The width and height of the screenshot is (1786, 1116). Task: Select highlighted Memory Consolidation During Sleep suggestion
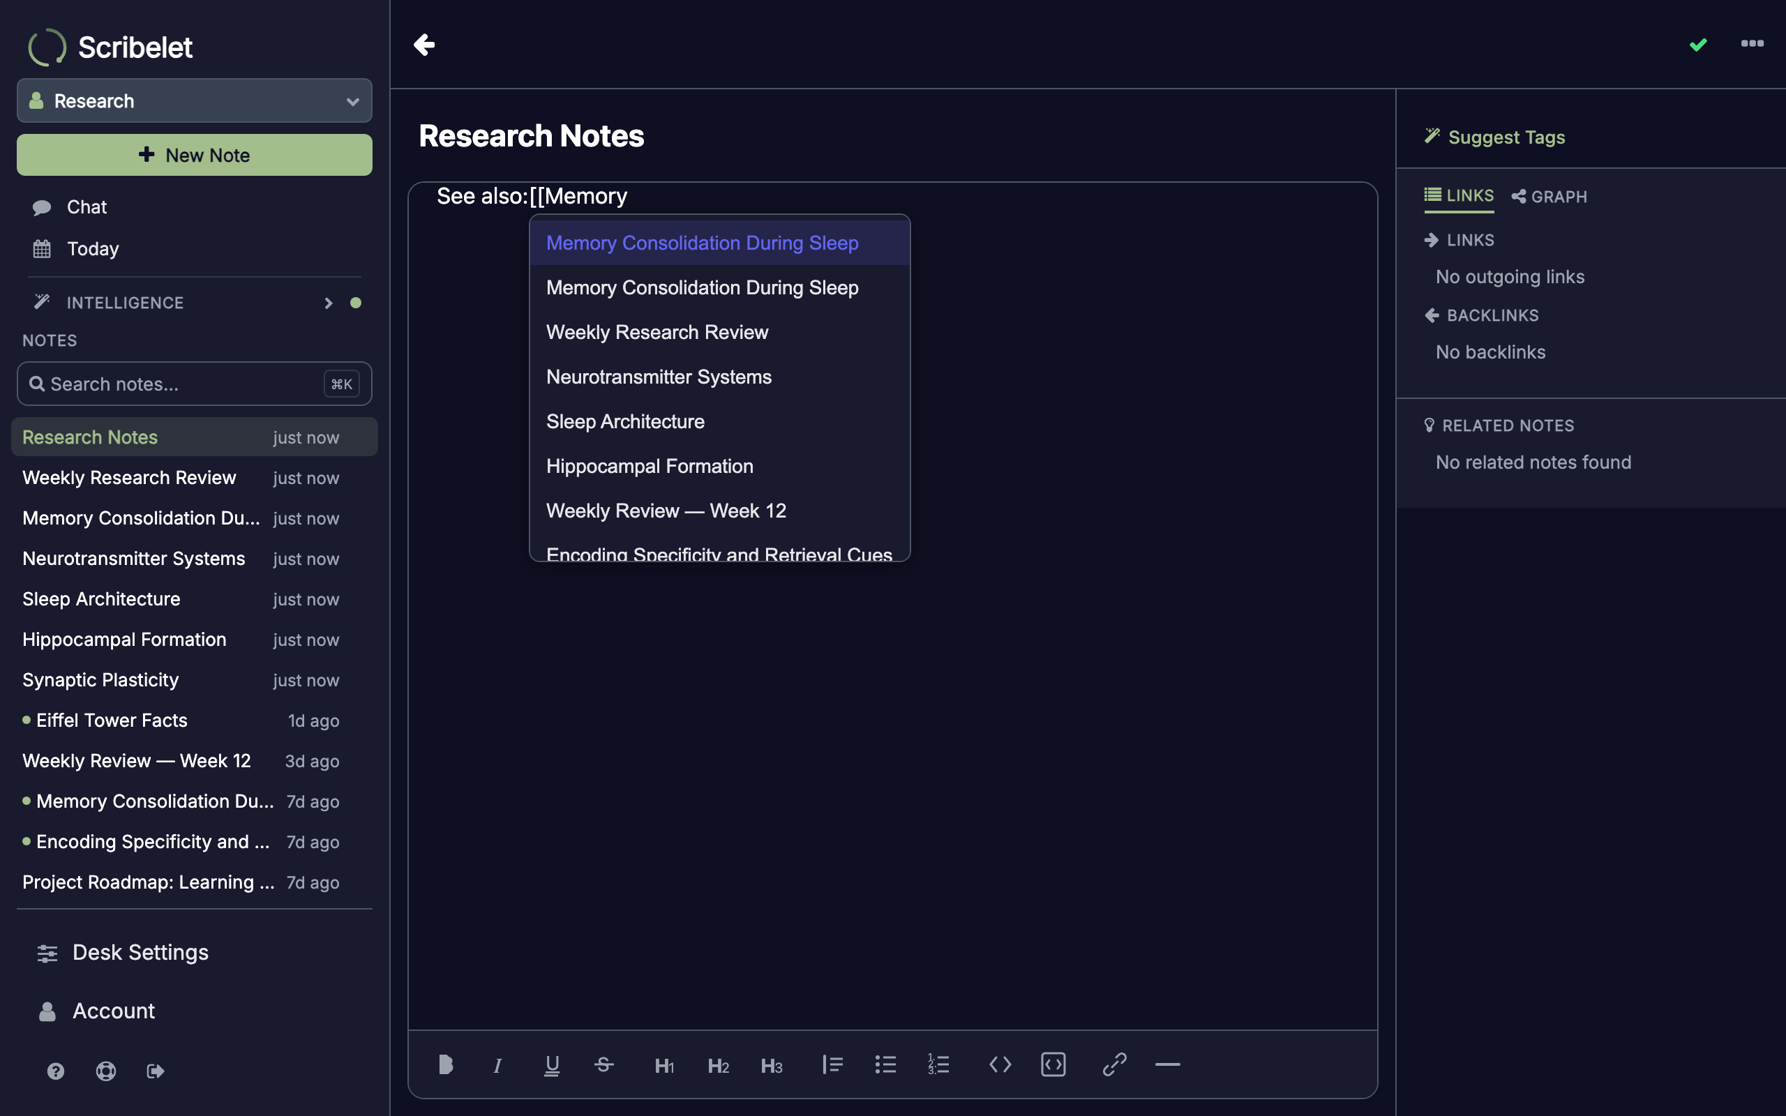pyautogui.click(x=719, y=243)
